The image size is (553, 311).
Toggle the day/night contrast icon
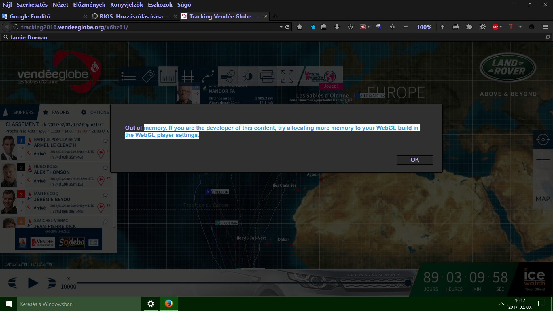pyautogui.click(x=247, y=76)
